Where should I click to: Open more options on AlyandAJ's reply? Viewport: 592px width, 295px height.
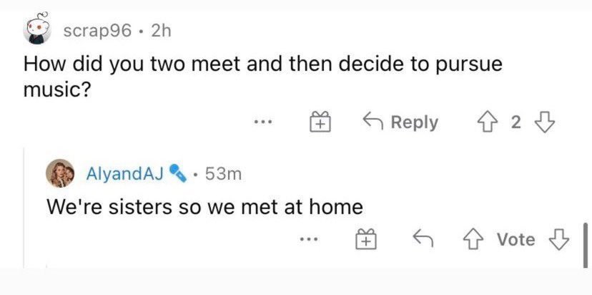click(308, 240)
